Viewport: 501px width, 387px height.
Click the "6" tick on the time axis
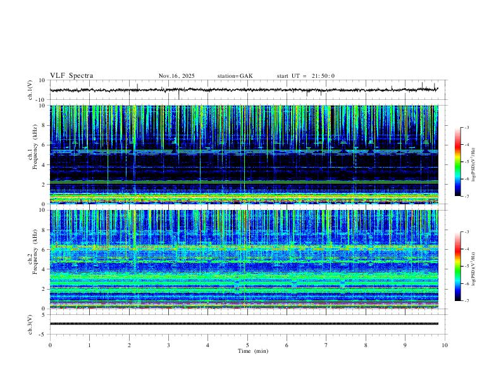(x=287, y=345)
